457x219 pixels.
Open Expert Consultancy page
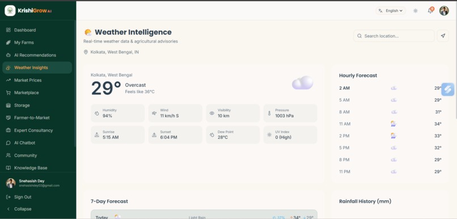(37, 130)
